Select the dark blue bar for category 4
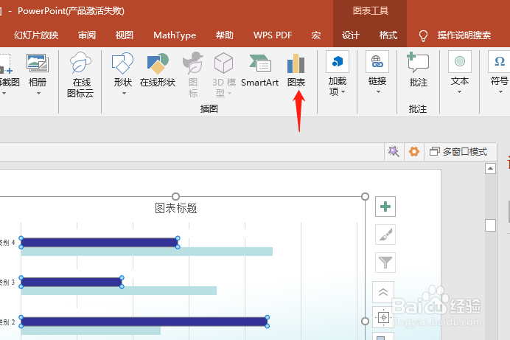Image resolution: width=510 pixels, height=340 pixels. tap(99, 243)
